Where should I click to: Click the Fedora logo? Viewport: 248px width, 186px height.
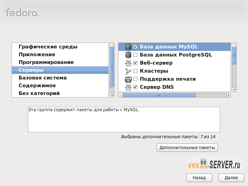22,13
